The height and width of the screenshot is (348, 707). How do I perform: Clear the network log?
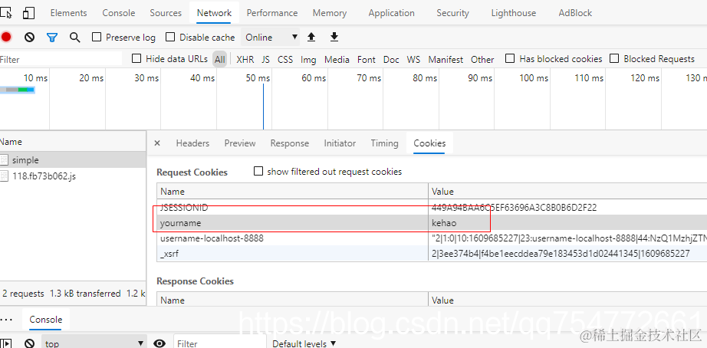coord(29,37)
